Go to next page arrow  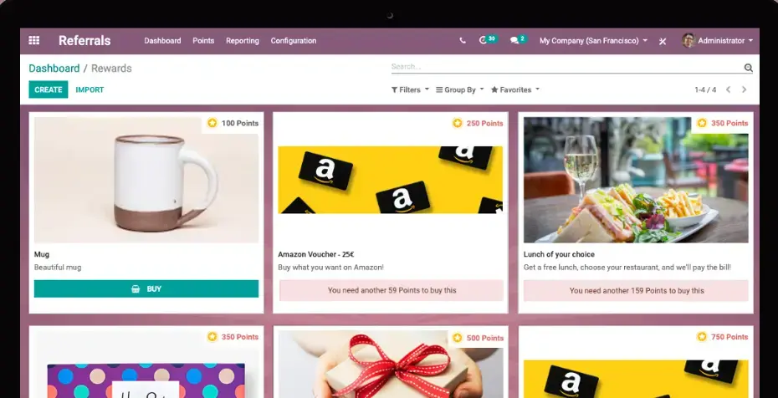coord(744,89)
